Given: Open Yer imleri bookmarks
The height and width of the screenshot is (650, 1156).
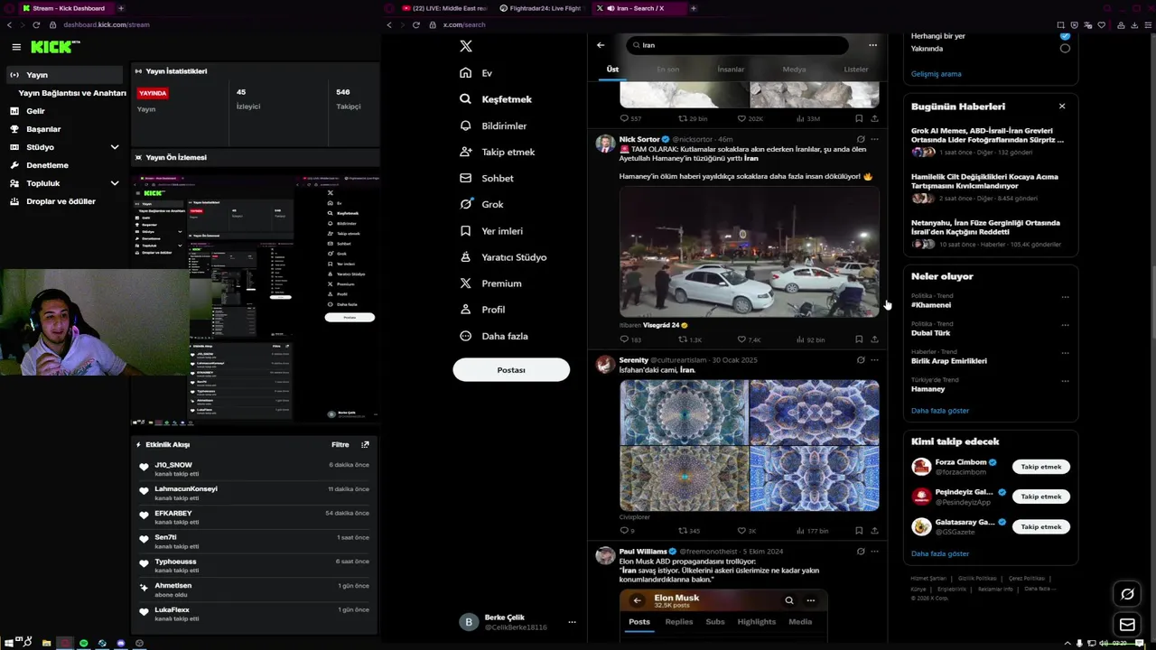Looking at the screenshot, I should 491,231.
